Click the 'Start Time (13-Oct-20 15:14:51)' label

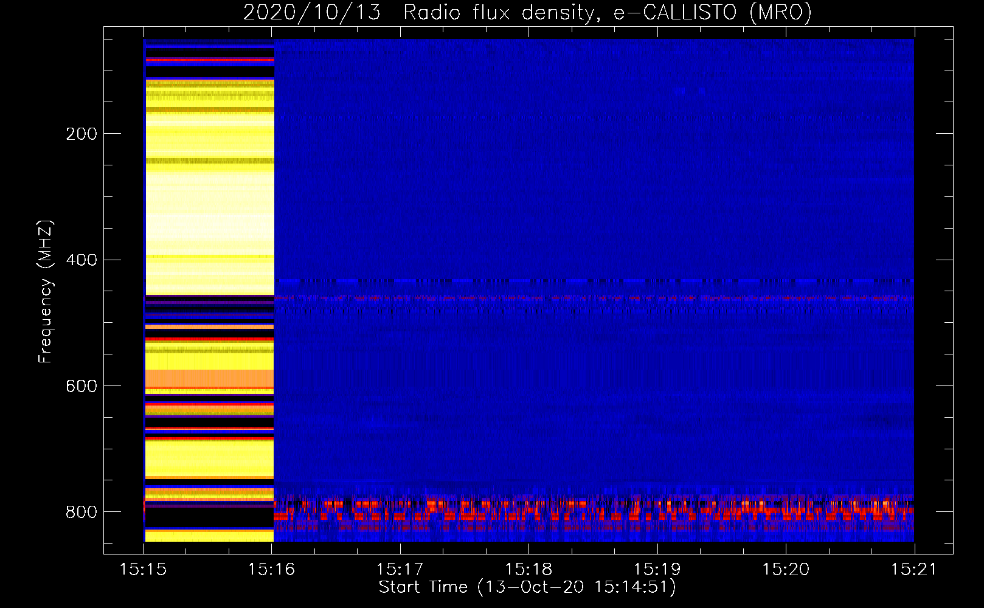point(527,587)
